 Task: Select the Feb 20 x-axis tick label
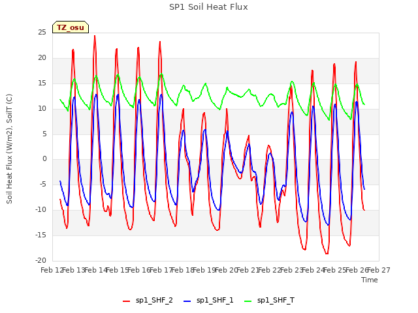pos(226,270)
